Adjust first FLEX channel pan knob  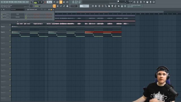3,14
